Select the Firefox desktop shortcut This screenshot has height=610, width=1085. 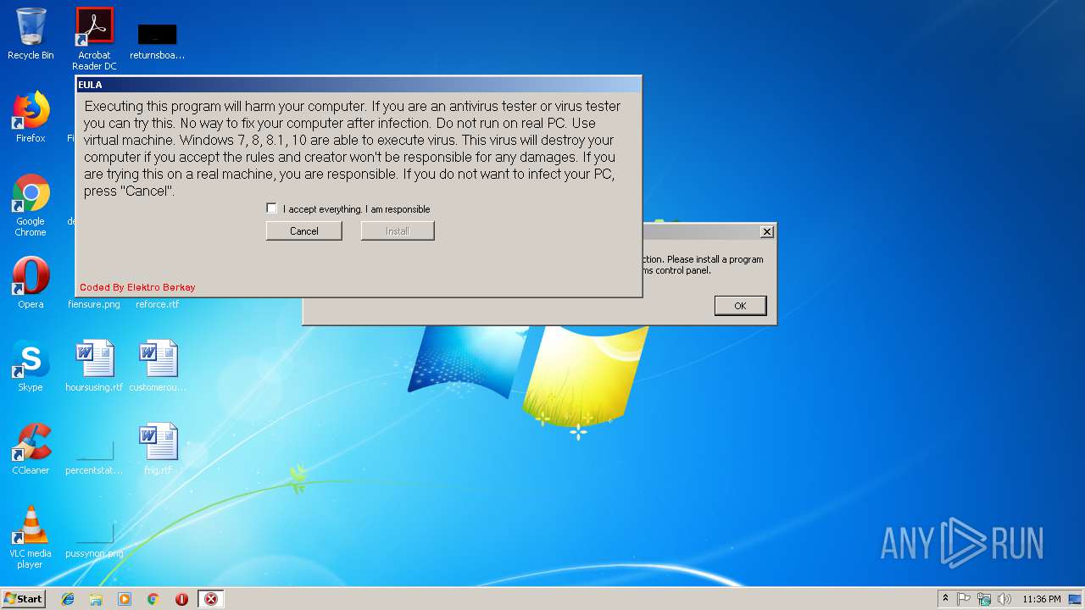tap(31, 117)
